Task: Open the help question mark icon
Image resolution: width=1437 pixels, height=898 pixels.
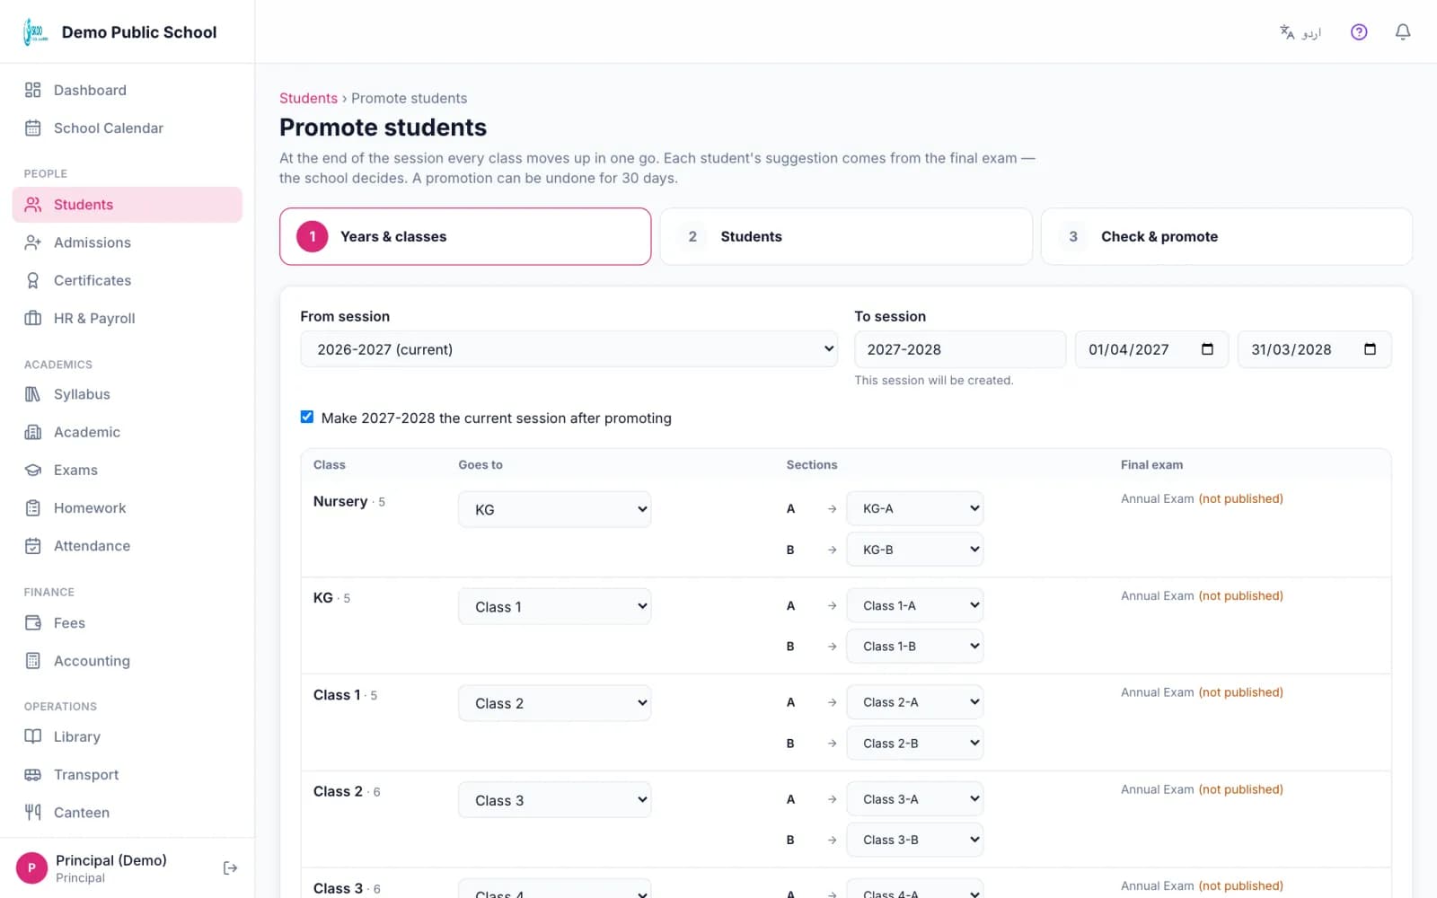Action: click(1359, 32)
